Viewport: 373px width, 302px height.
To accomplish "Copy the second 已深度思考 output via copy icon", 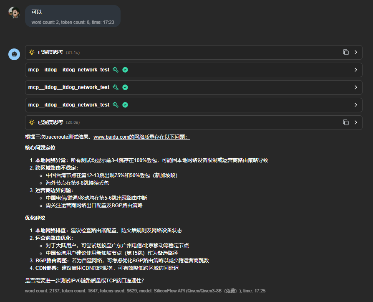I will [345, 122].
